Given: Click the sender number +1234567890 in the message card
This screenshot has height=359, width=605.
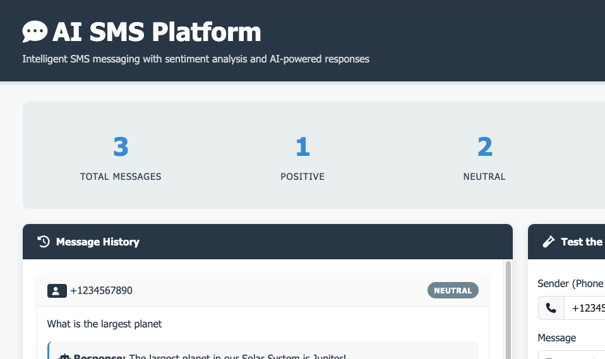Looking at the screenshot, I should coord(101,291).
